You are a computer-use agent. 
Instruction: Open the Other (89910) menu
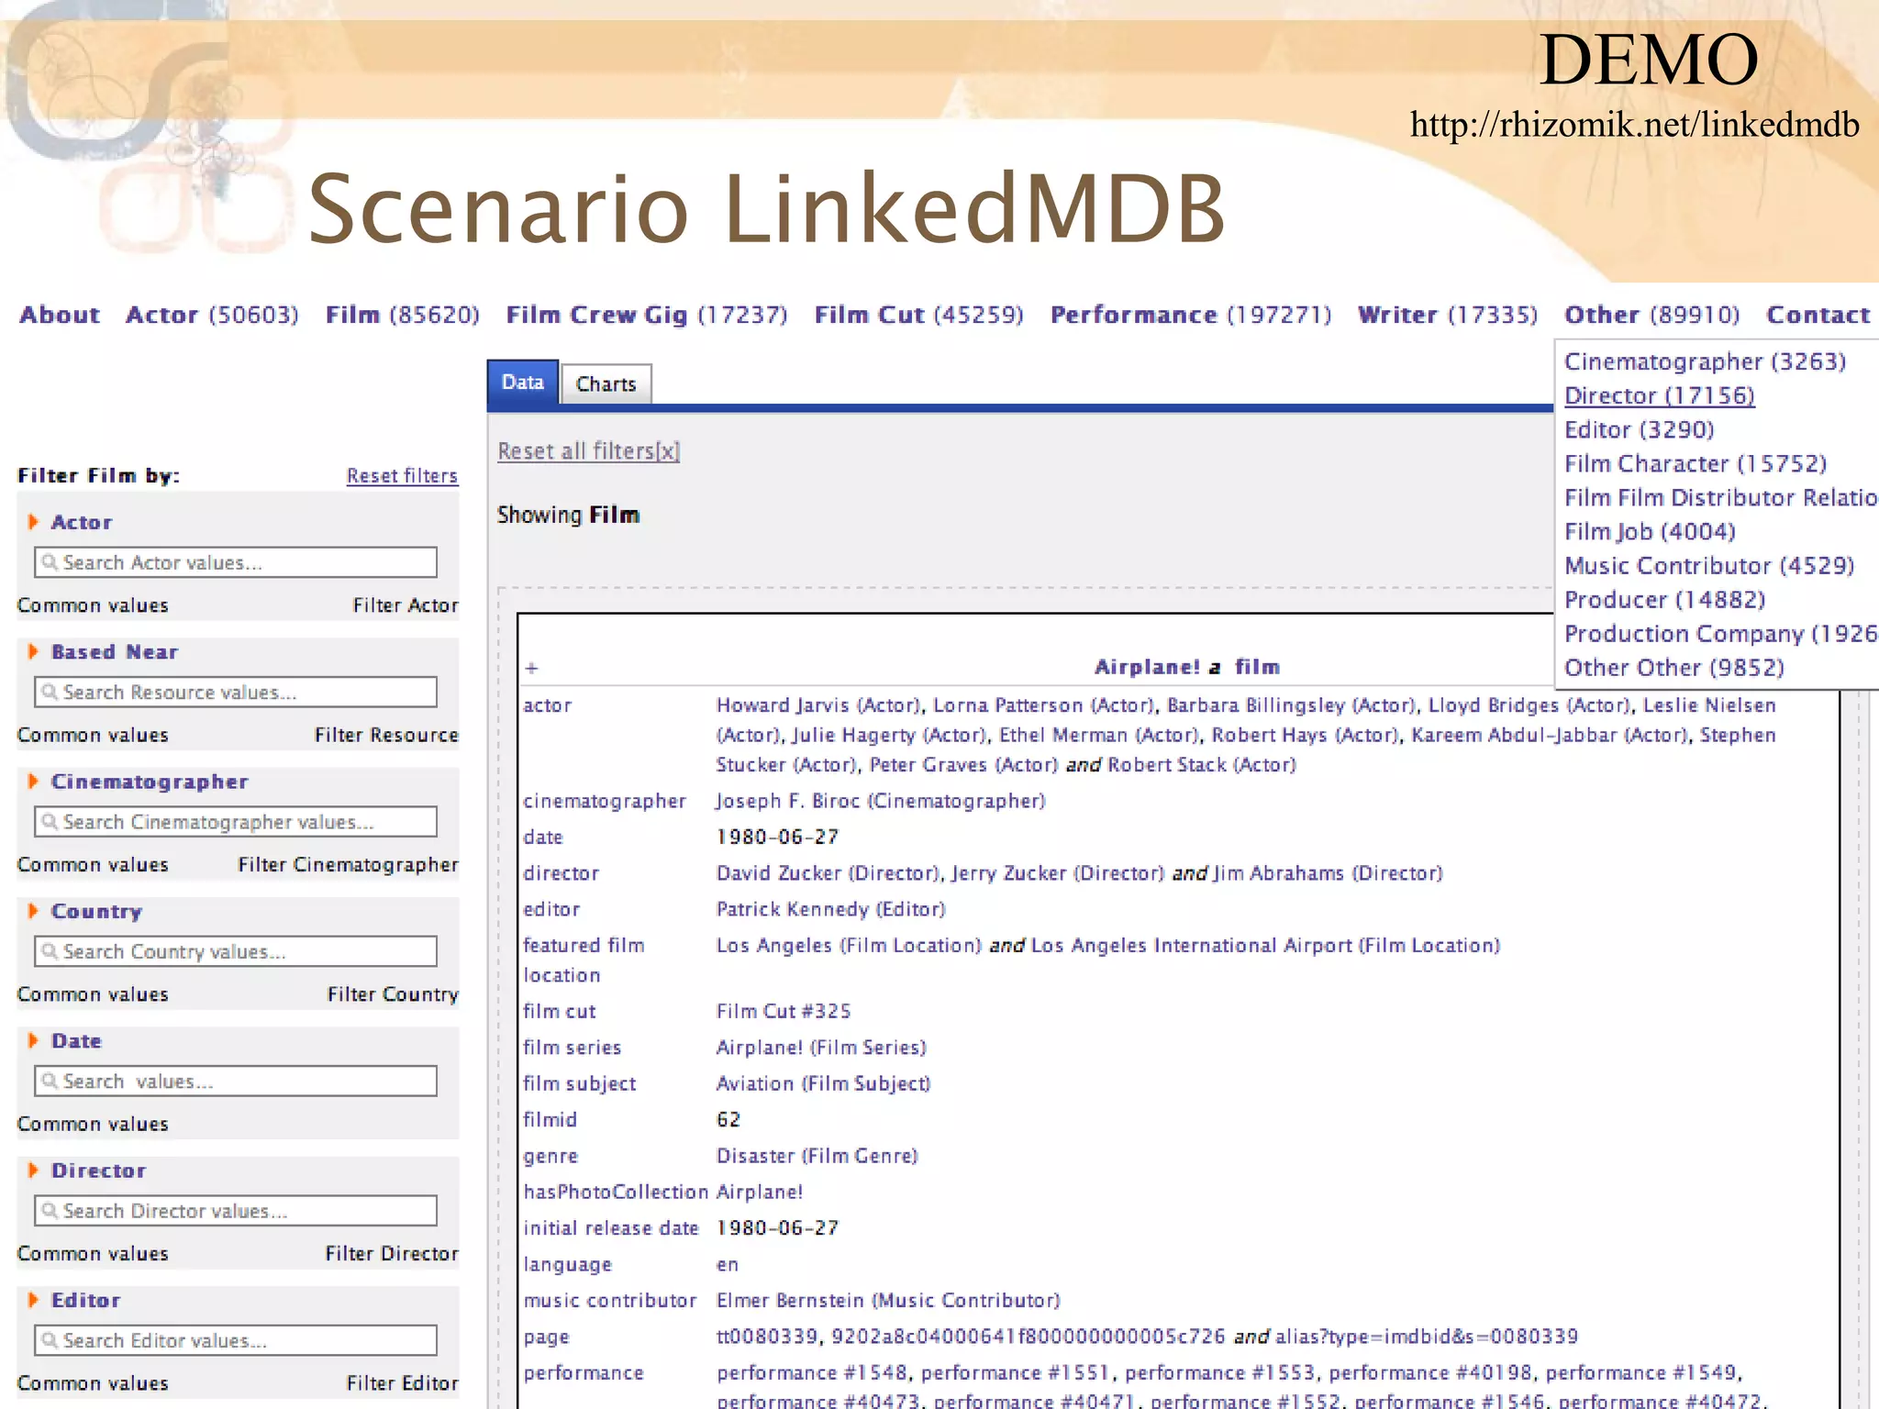pos(1651,315)
